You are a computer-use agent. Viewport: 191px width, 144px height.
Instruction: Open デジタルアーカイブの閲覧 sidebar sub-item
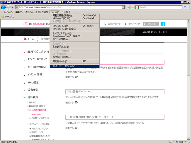39,124
